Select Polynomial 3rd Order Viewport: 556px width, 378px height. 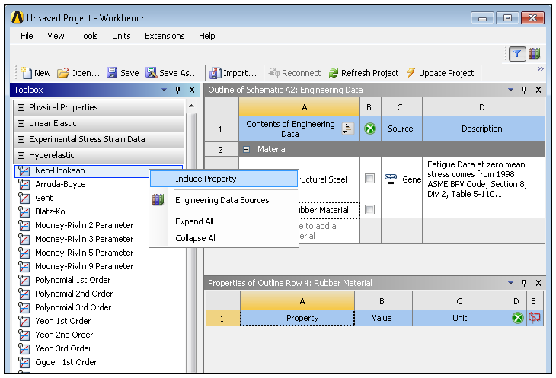point(73,307)
